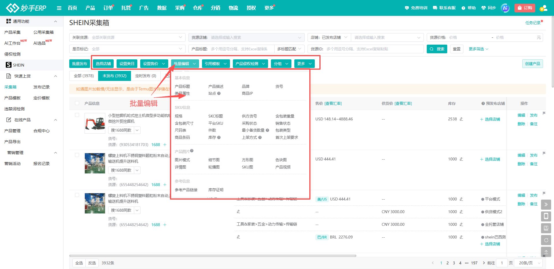Open the 关联货源 dropdown
This screenshot has height=269, width=554.
coord(127,37)
